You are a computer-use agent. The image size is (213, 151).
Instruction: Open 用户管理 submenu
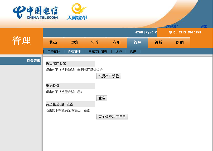pos(54,52)
